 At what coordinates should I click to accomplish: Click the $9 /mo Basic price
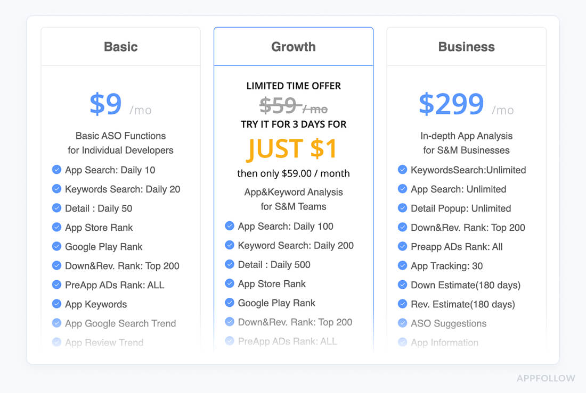click(120, 105)
